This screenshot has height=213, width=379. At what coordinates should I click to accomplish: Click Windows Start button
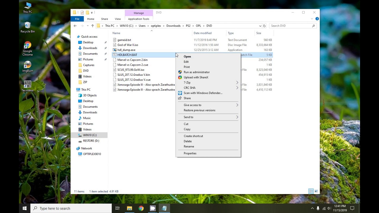[25, 208]
